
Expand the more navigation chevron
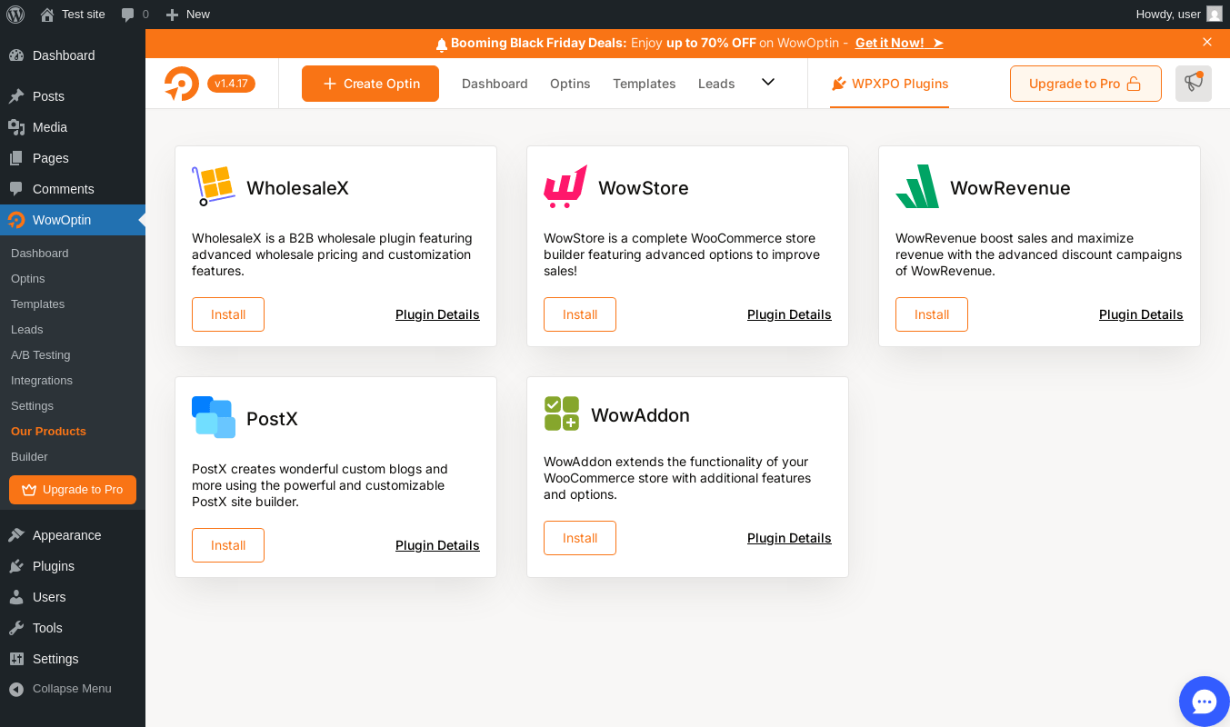click(768, 82)
